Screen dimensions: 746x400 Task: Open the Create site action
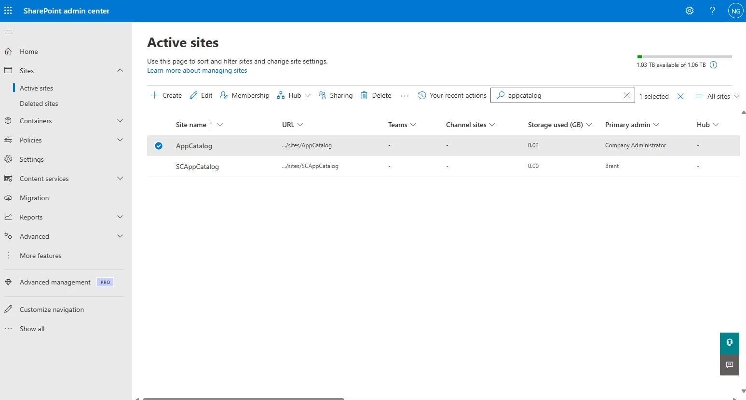[x=166, y=95]
